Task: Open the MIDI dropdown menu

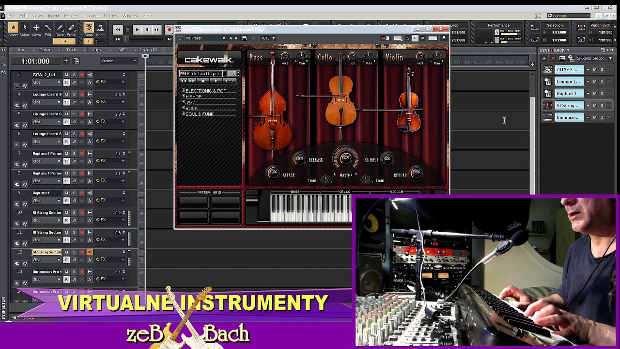Action: [x=124, y=50]
